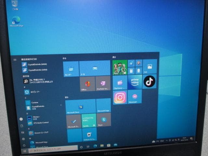Open Pictures from the Start sidebar
This screenshot has height=156, width=208.
pos(23,132)
